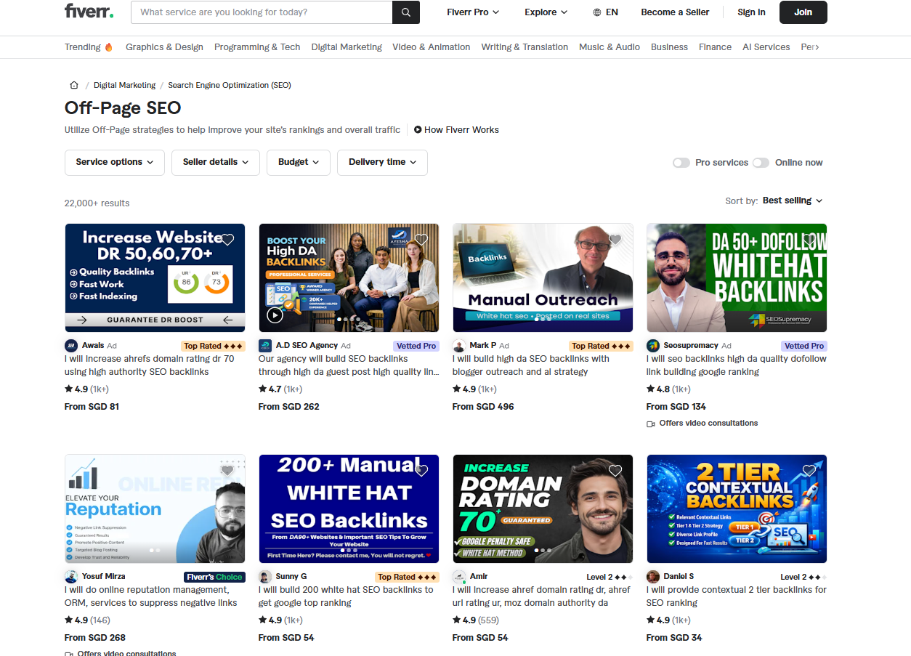This screenshot has height=656, width=911.
Task: Toggle Pro services switch
Action: pyautogui.click(x=681, y=163)
